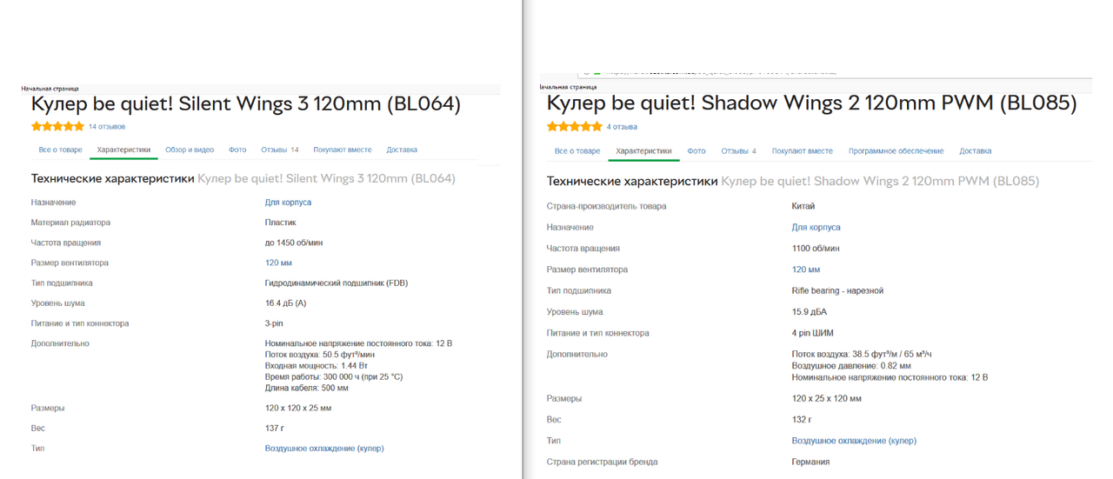Switch to 'Обзор и видео' tab
The image size is (1113, 479).
click(190, 150)
